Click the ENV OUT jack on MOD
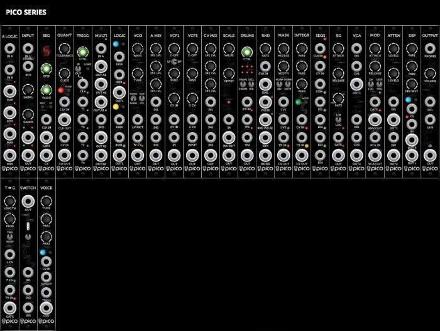The width and height of the screenshot is (440, 331). pos(375,119)
